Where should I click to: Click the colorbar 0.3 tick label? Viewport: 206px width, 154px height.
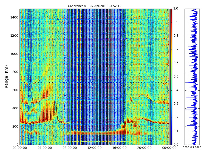(x=176, y=104)
